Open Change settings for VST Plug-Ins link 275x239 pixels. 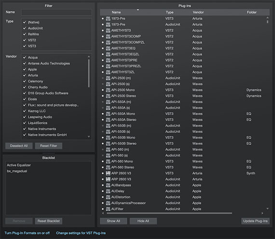click(81, 233)
